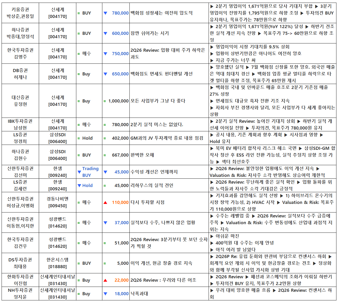This screenshot has width=338, height=303.
Task: Click the title '2Q26 Review : 우려와 다른 어조'
Action: 163,280
